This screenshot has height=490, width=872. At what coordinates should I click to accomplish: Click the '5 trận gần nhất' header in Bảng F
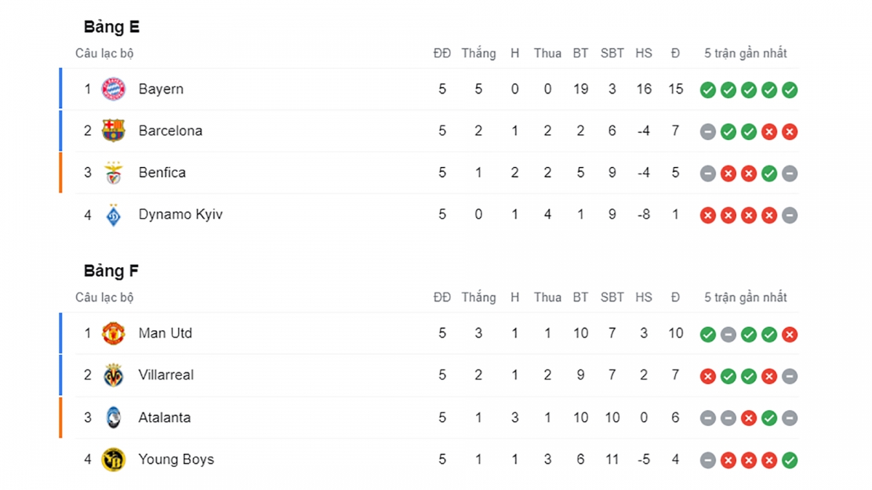coord(746,298)
